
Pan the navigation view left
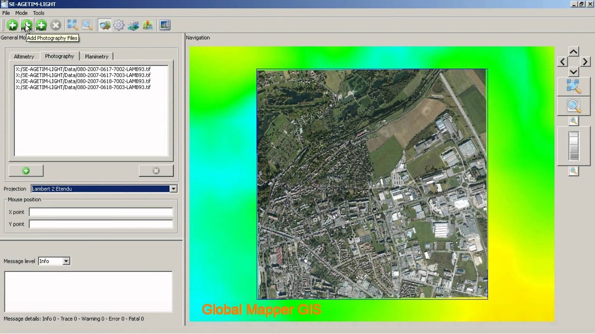click(562, 61)
